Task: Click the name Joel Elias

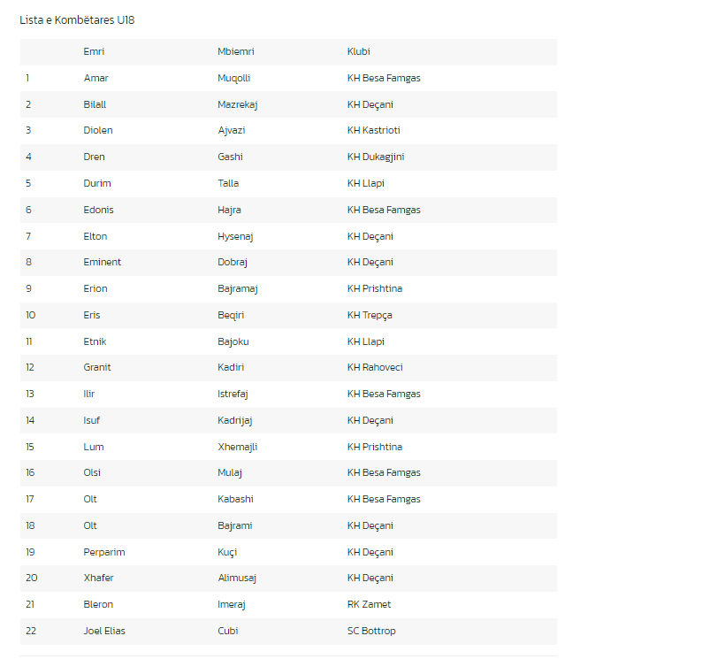Action: [104, 631]
